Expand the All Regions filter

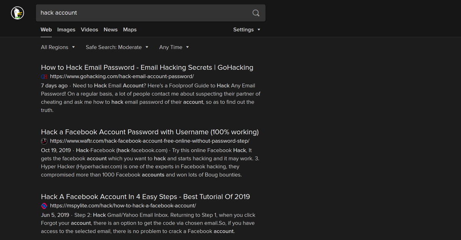pyautogui.click(x=58, y=47)
